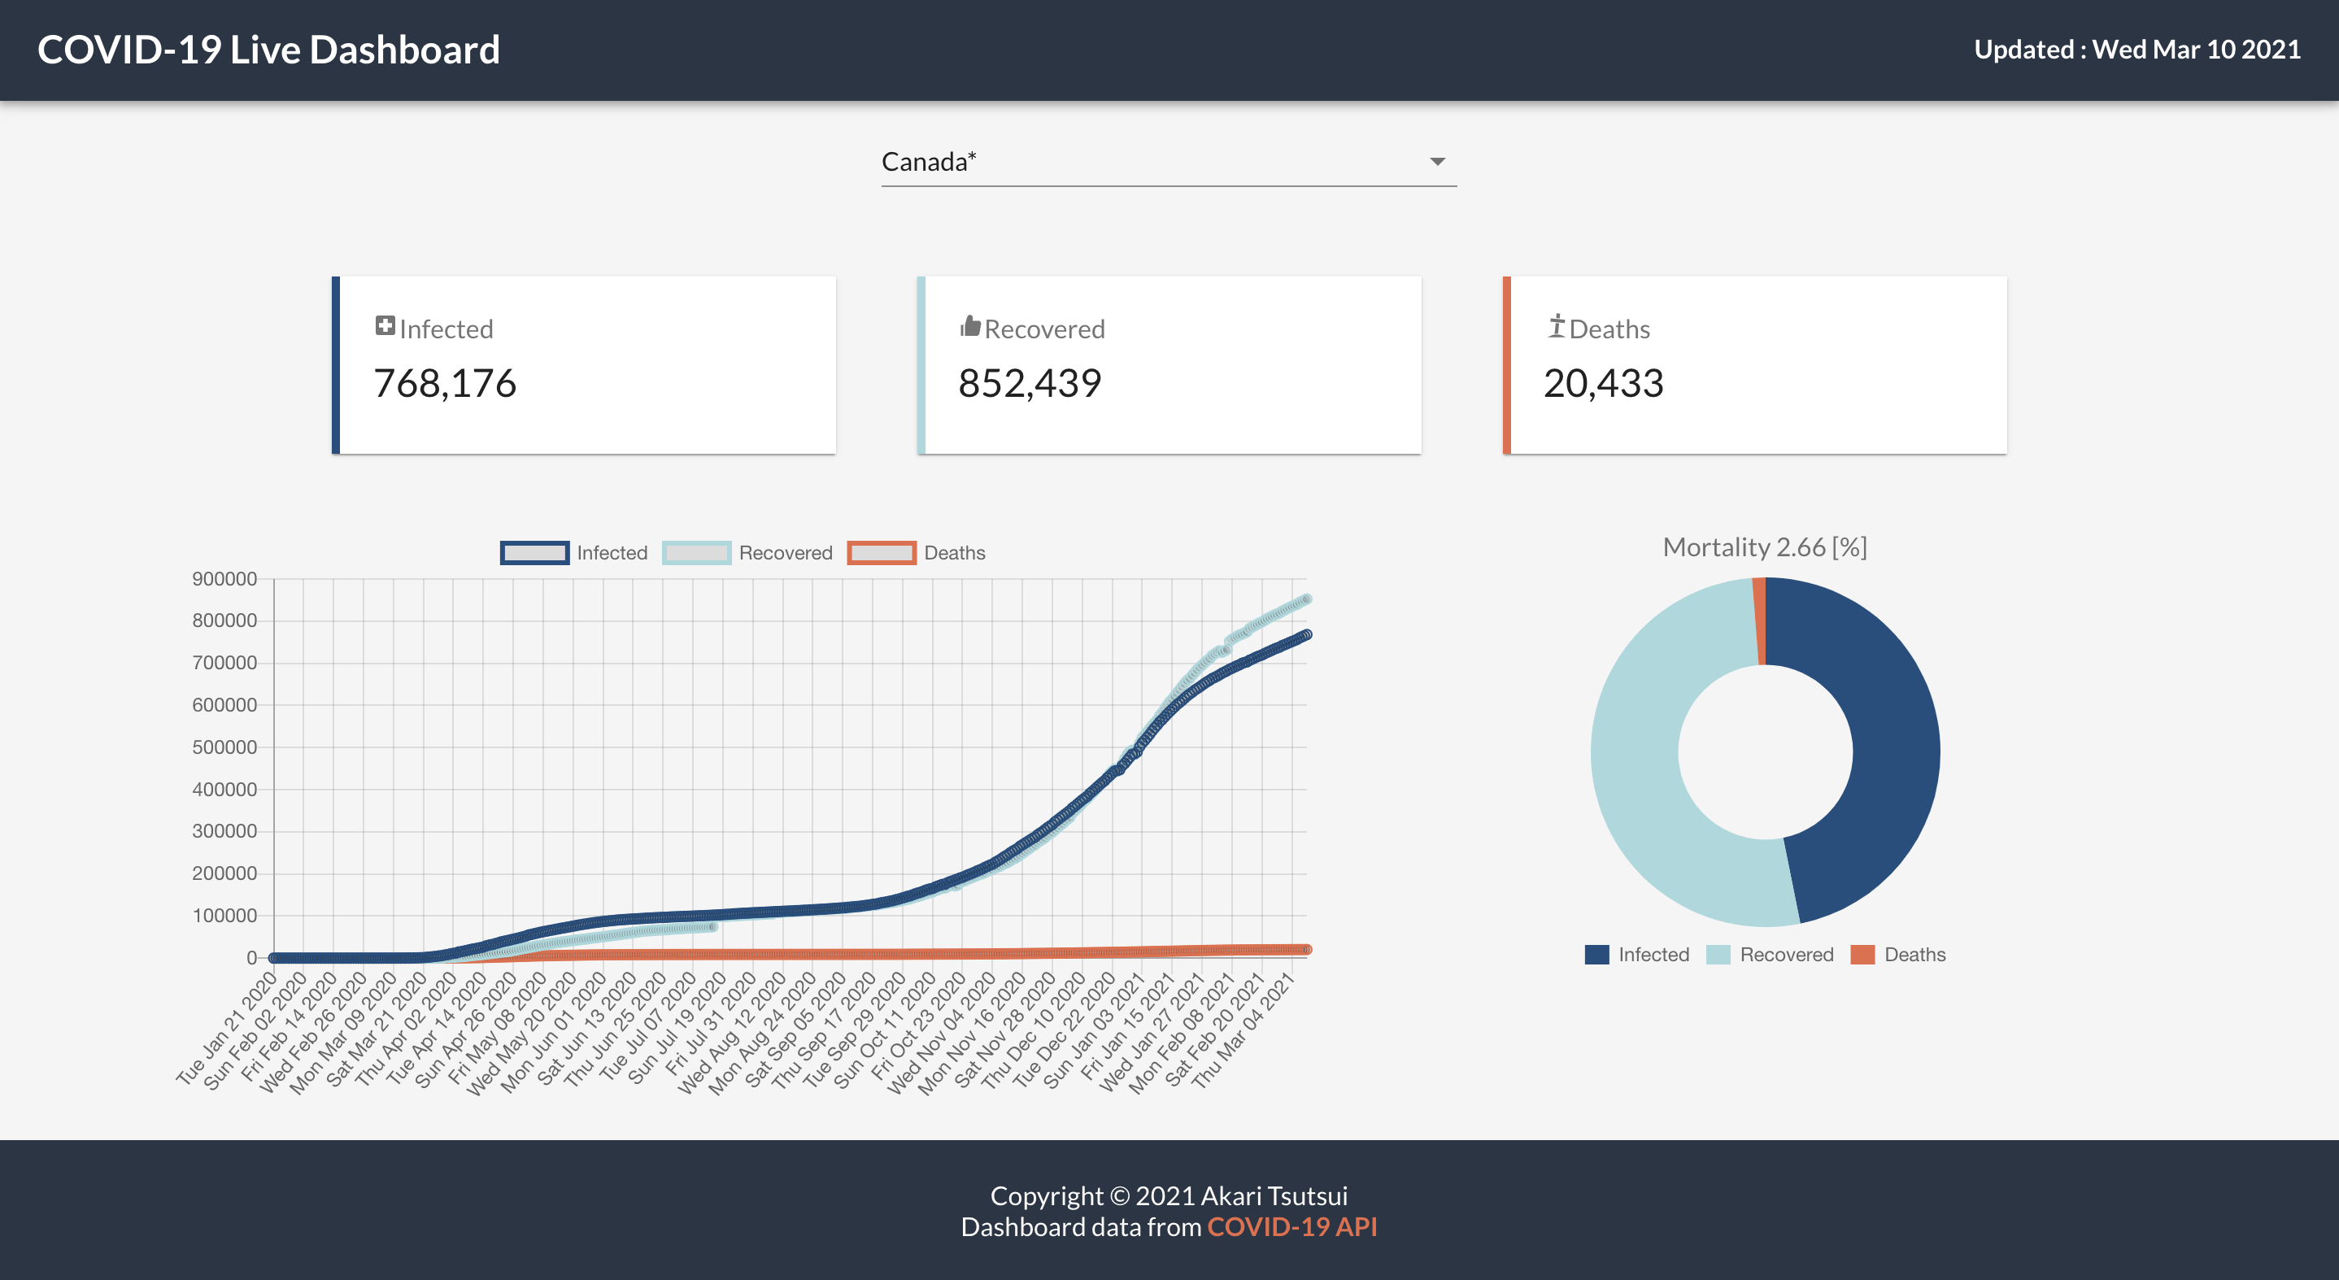Click the COVID-19 Live Dashboard title
2339x1280 pixels.
click(268, 50)
